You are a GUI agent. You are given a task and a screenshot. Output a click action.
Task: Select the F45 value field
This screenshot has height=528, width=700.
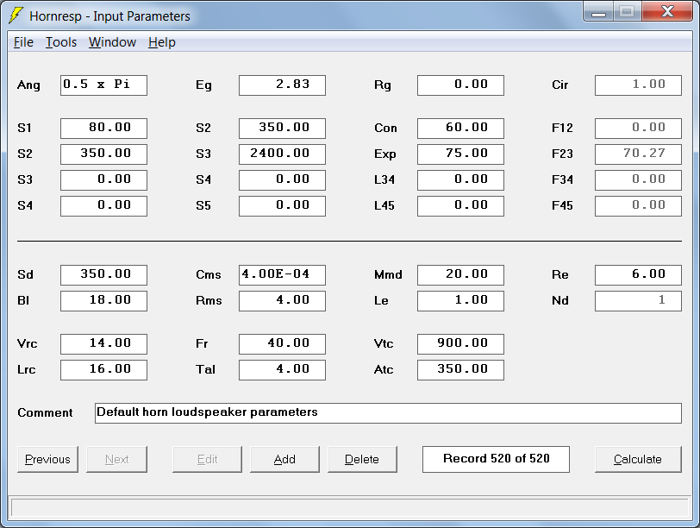[639, 206]
